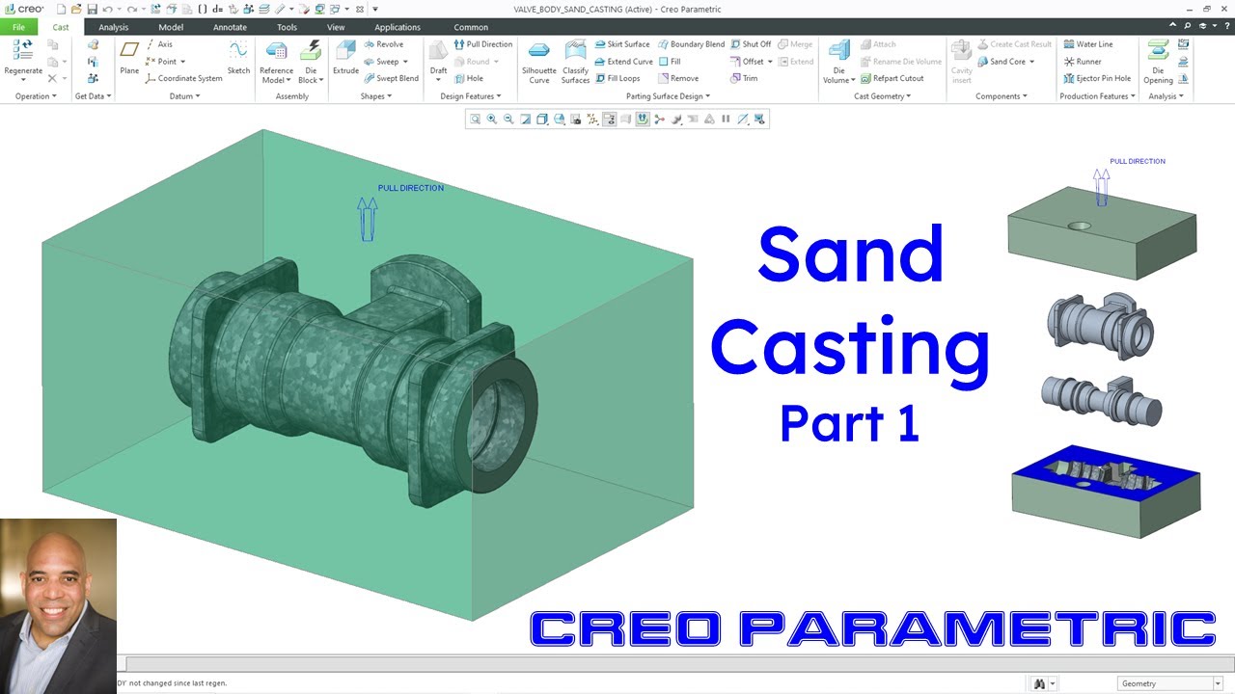Select the Revolve tool
The height and width of the screenshot is (694, 1235).
(383, 44)
